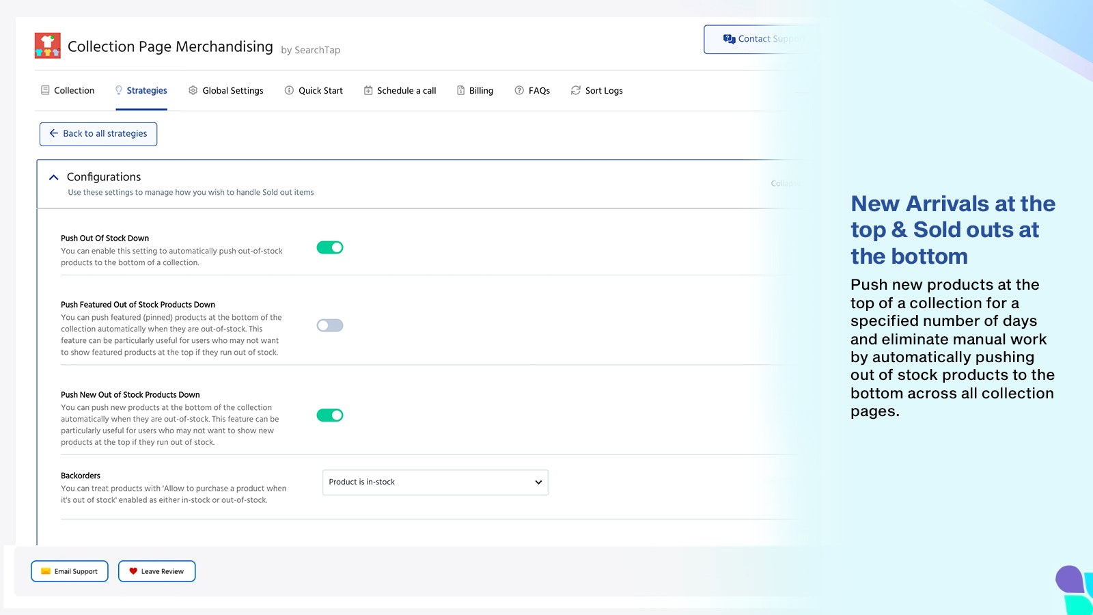
Task: Click the Configurations heading text
Action: pos(104,177)
